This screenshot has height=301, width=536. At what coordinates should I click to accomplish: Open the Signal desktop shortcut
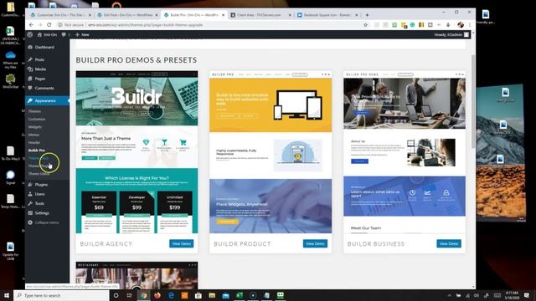(10, 177)
